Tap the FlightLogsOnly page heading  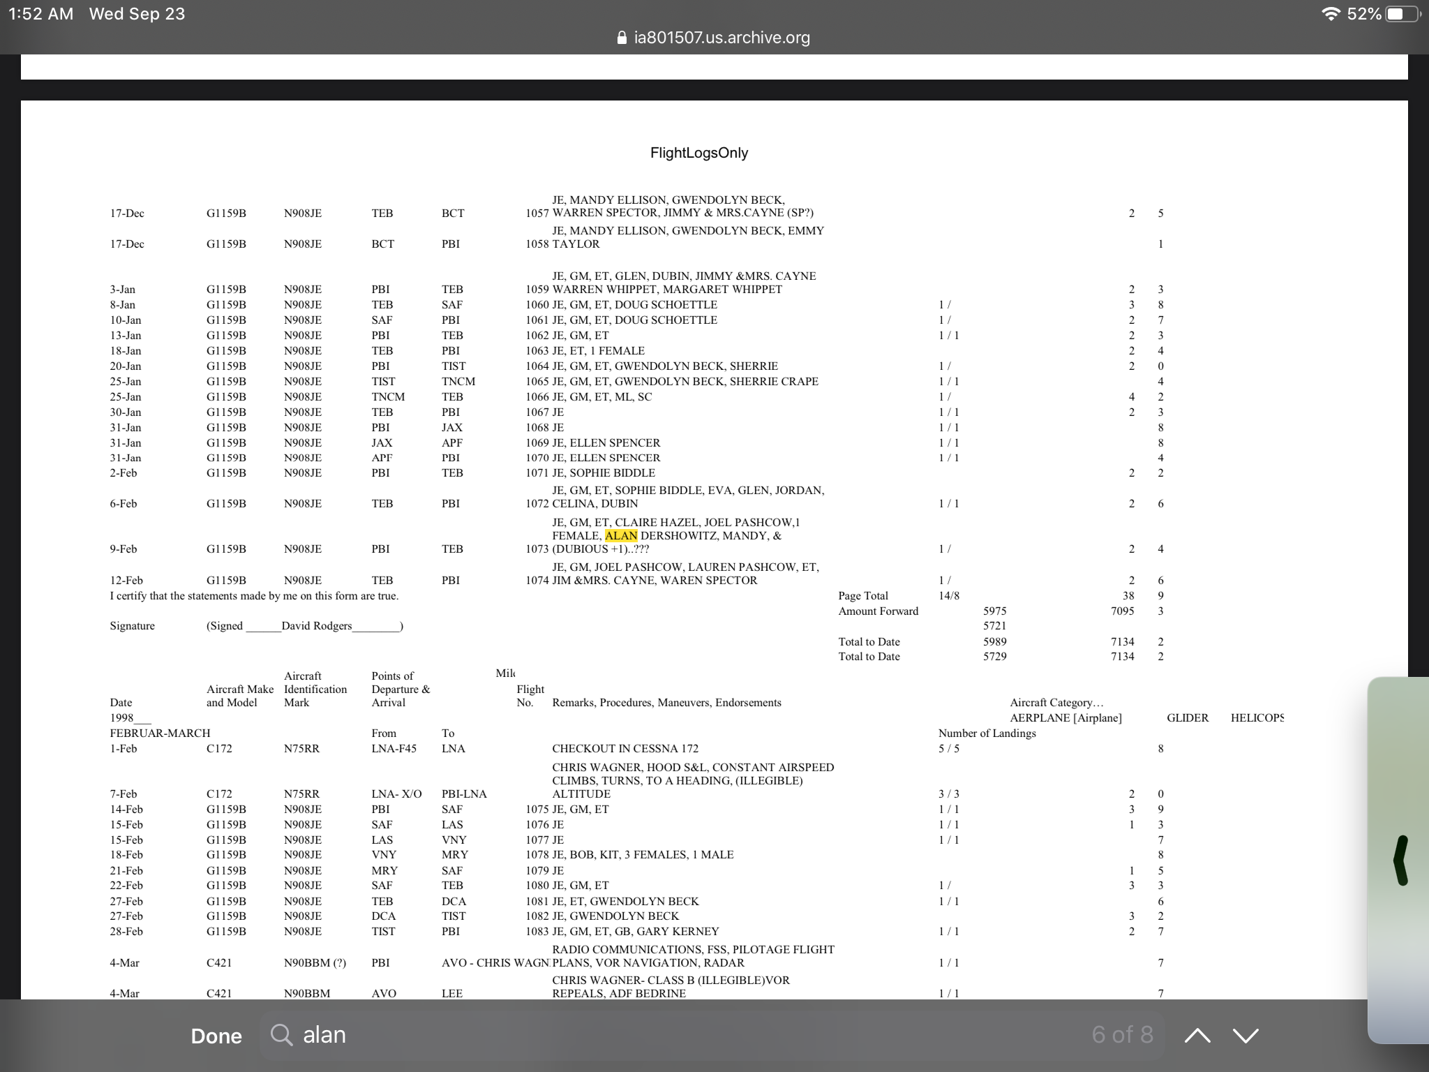pyautogui.click(x=699, y=153)
